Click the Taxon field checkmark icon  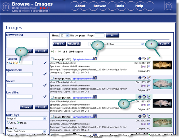(45, 63)
